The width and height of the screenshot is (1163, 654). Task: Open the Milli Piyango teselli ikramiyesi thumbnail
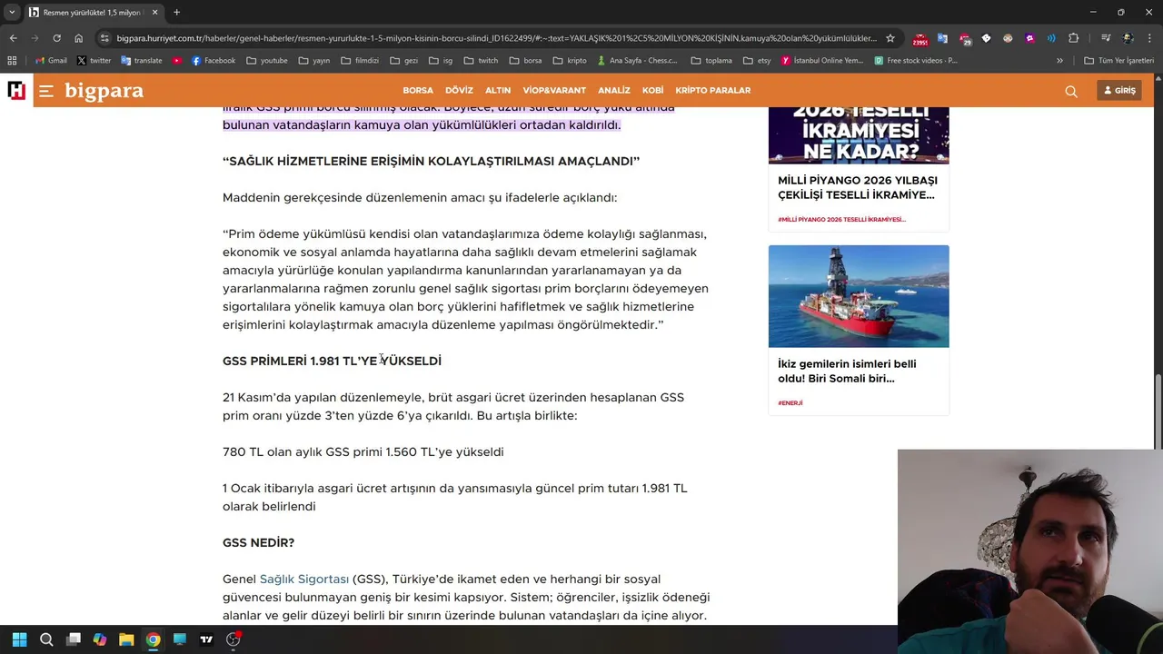tap(859, 135)
